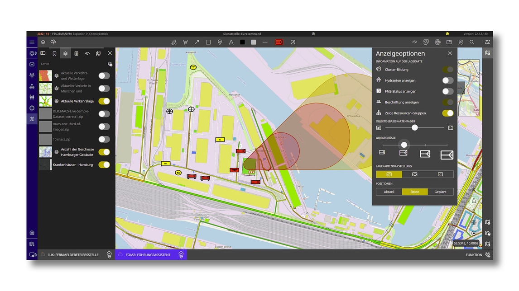Open the hamburger menu top left
This screenshot has height=291, width=519.
32,42
